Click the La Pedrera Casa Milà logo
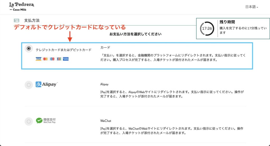 pos(21,7)
